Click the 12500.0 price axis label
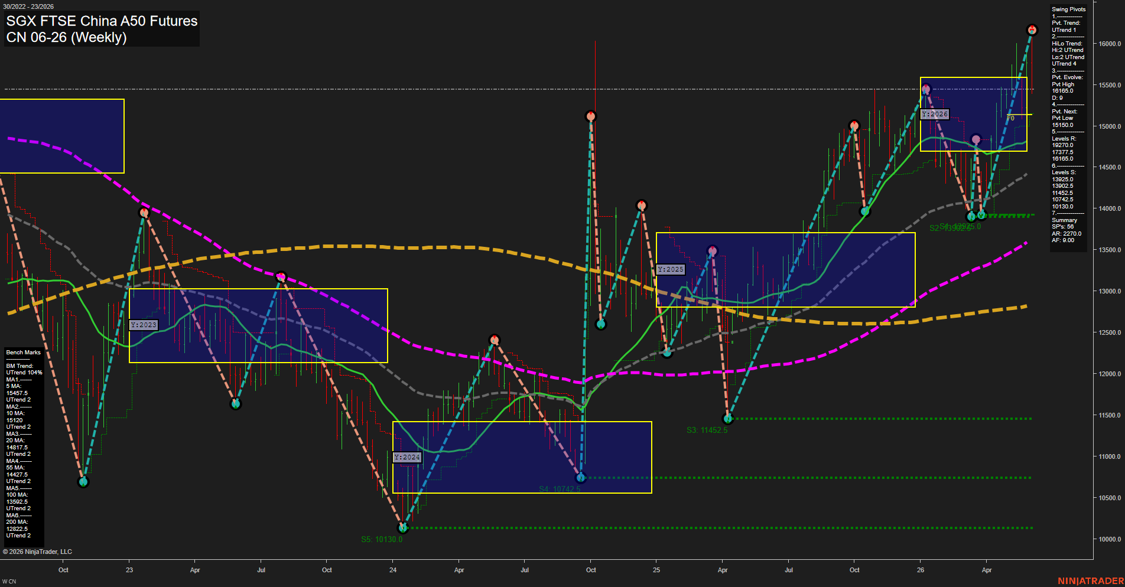The height and width of the screenshot is (587, 1125). click(1110, 333)
